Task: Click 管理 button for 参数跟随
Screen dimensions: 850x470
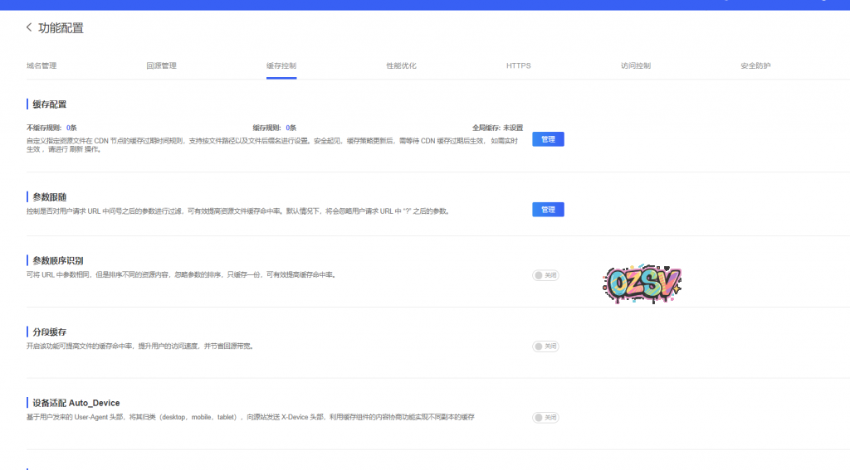Action: click(x=548, y=210)
